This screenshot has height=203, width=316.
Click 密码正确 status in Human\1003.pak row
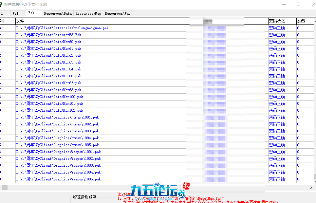pyautogui.click(x=277, y=131)
